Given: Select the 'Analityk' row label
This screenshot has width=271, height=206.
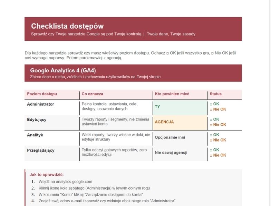Looking at the screenshot, I should click(x=35, y=135).
